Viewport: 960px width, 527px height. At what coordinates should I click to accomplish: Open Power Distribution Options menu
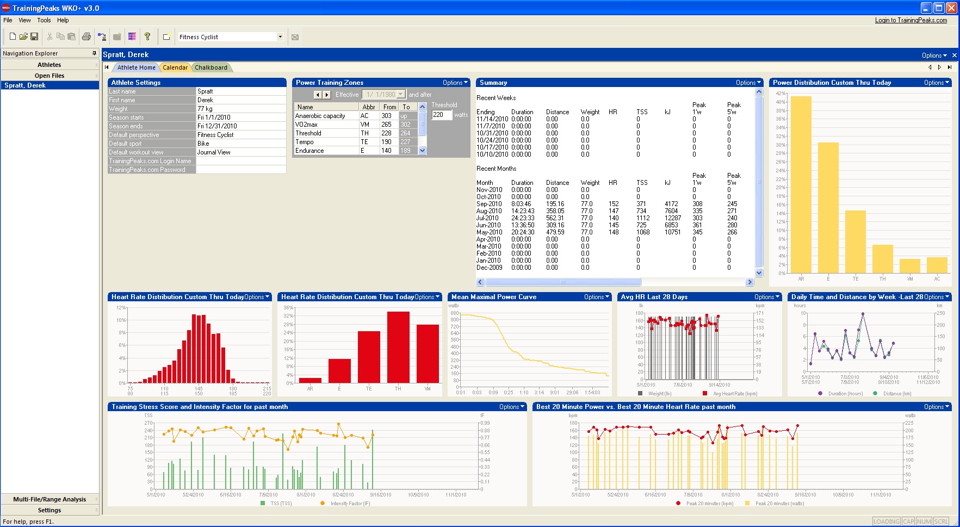point(937,83)
